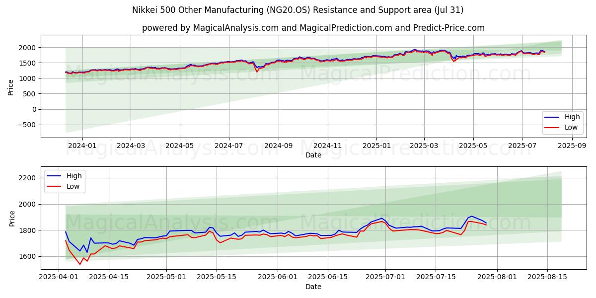Click the 'Date' x-axis label of top chart
The image size is (596, 298).
(313, 155)
